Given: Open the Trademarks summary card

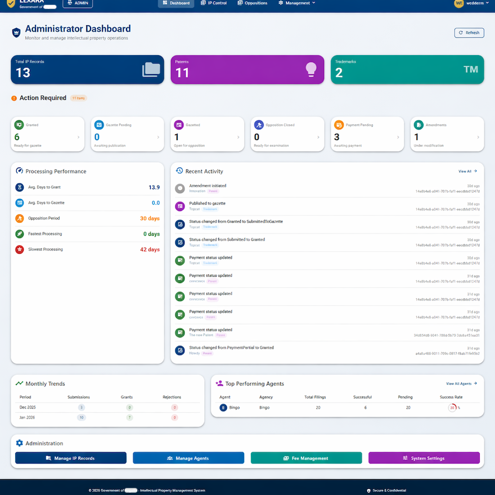Looking at the screenshot, I should 407,69.
